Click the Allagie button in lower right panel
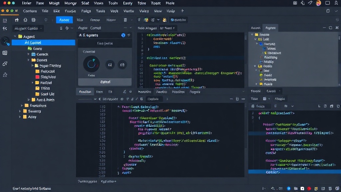The image size is (341, 192). (280, 99)
